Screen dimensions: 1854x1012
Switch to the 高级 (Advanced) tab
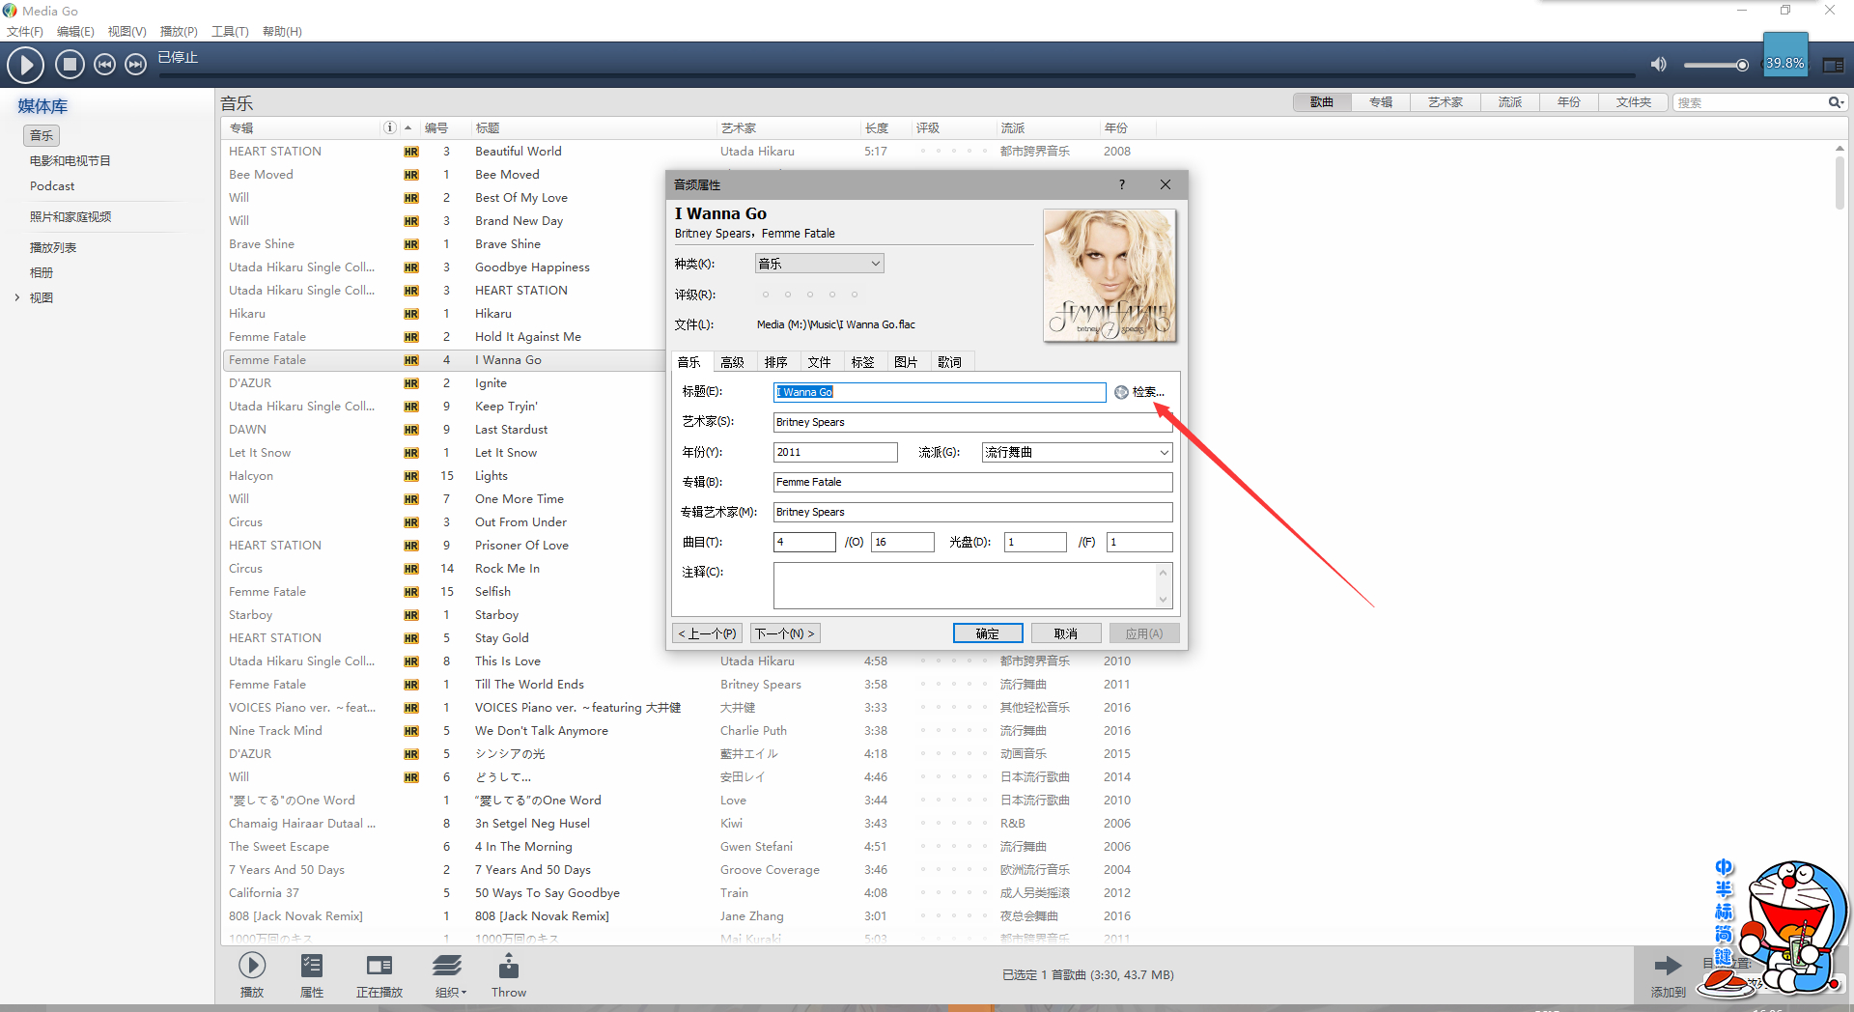click(x=733, y=362)
